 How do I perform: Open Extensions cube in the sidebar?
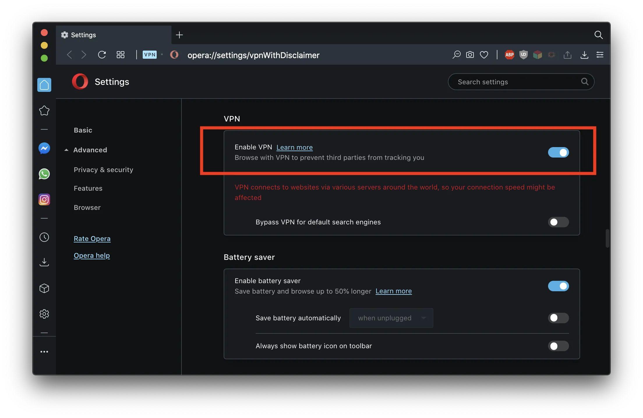click(x=44, y=288)
